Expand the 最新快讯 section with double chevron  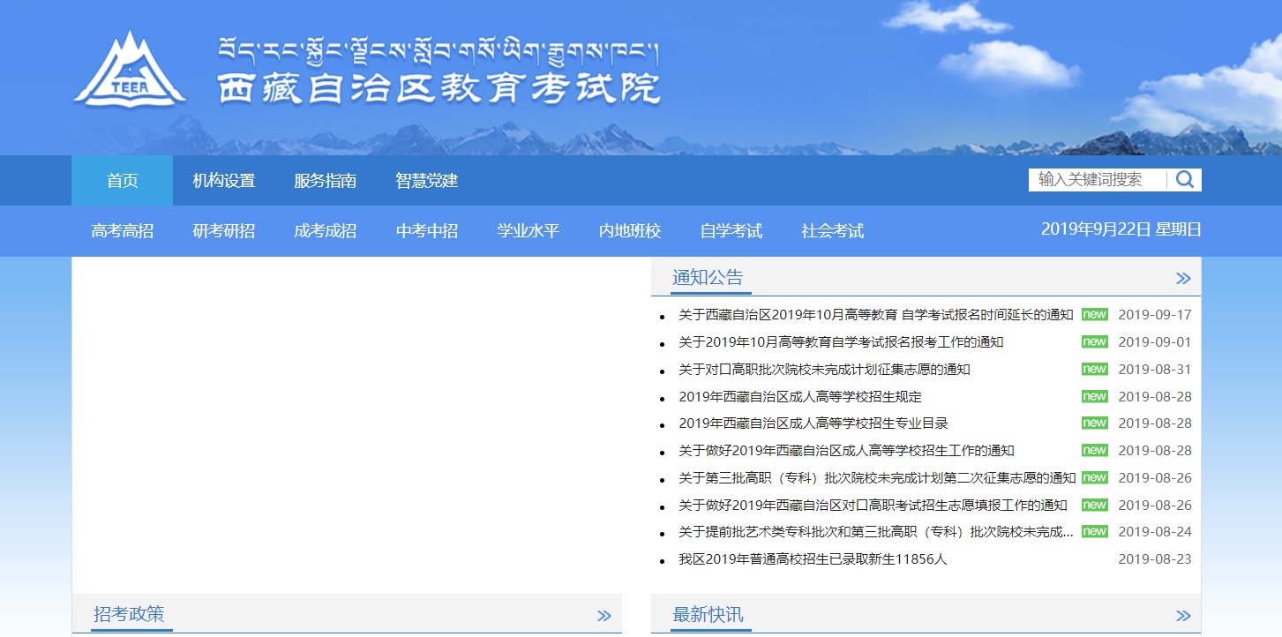1182,615
